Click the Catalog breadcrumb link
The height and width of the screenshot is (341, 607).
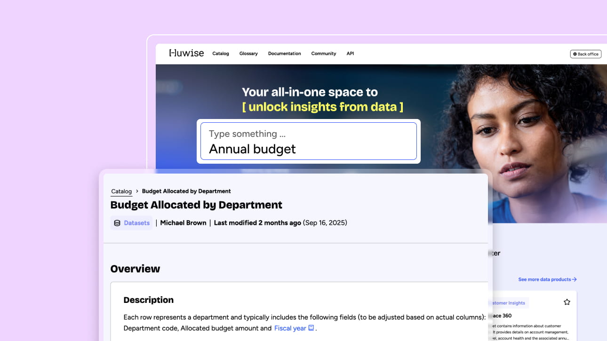pyautogui.click(x=121, y=191)
